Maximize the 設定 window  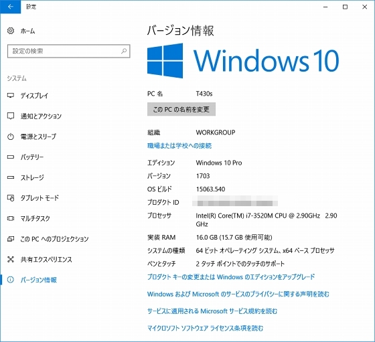345,7
